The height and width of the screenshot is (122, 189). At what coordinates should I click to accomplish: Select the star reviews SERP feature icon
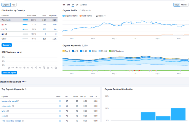17,68
